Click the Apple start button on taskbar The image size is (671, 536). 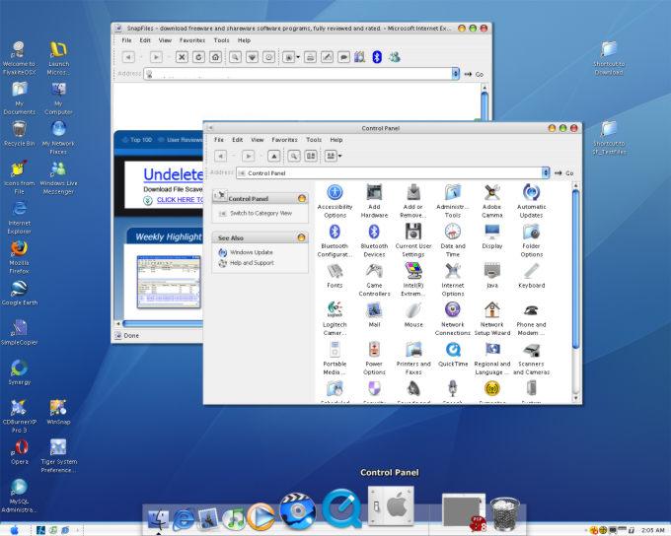[14, 530]
